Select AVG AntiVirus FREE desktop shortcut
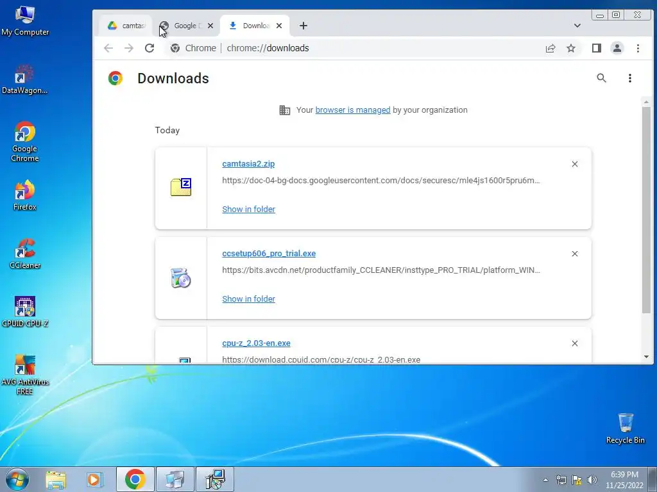Image resolution: width=657 pixels, height=492 pixels. tap(25, 374)
